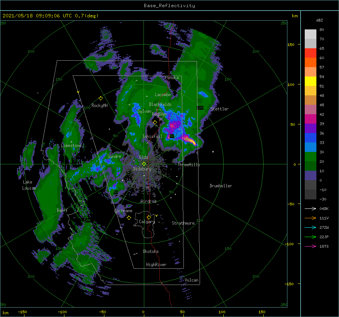Click the Didsbury town label
339x317 pixels.
tap(142, 169)
